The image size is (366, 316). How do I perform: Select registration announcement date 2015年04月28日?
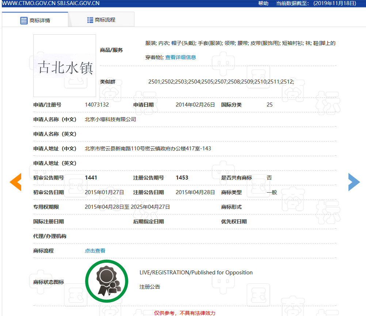click(195, 192)
